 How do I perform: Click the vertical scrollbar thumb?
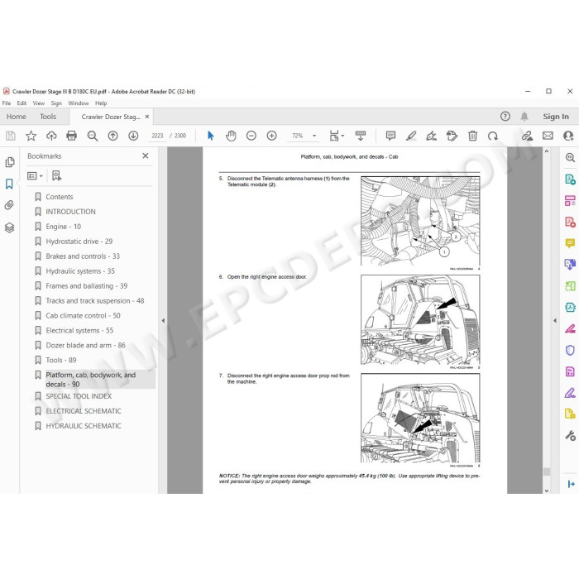(x=547, y=471)
